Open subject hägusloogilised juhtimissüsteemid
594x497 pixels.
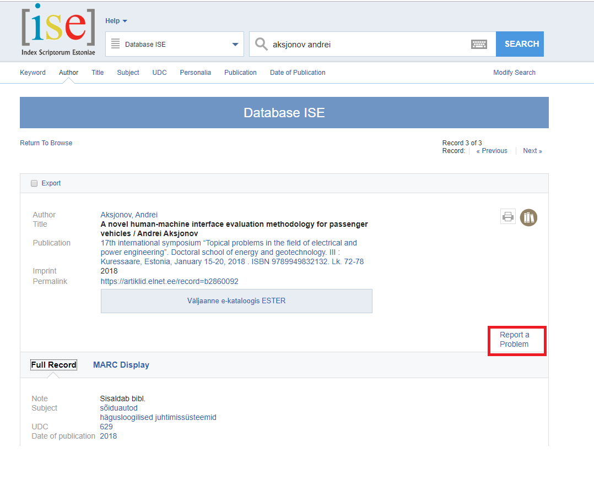(x=158, y=418)
